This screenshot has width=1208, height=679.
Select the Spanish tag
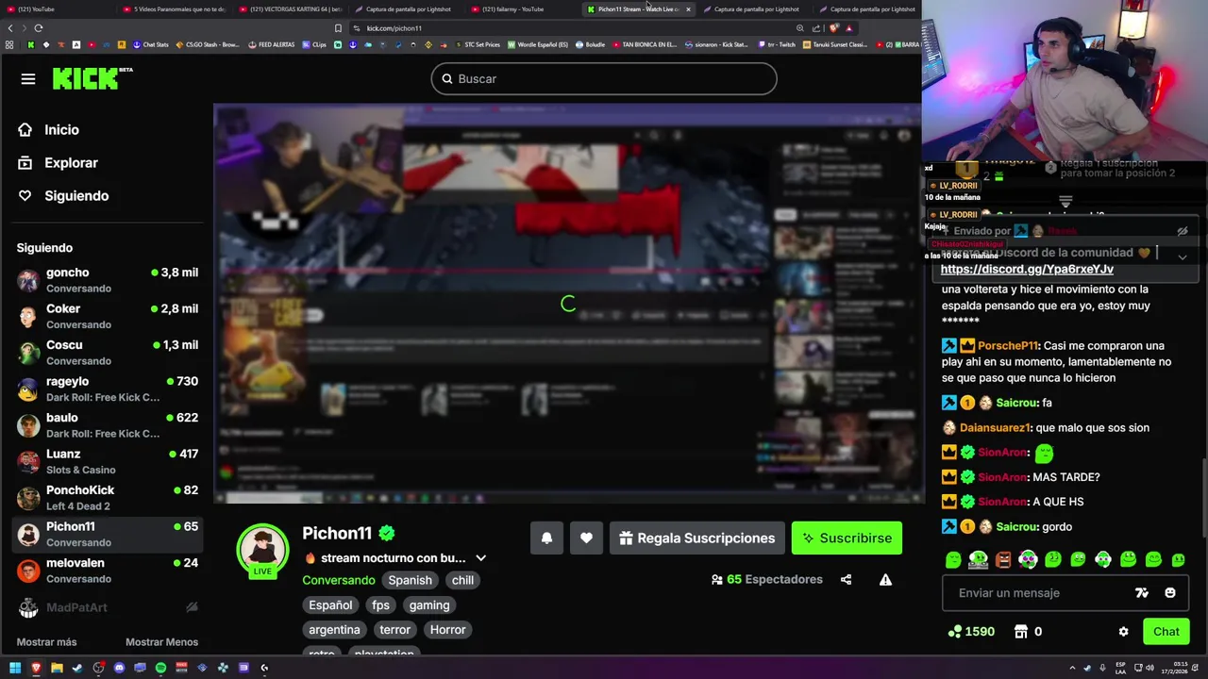[x=410, y=580]
